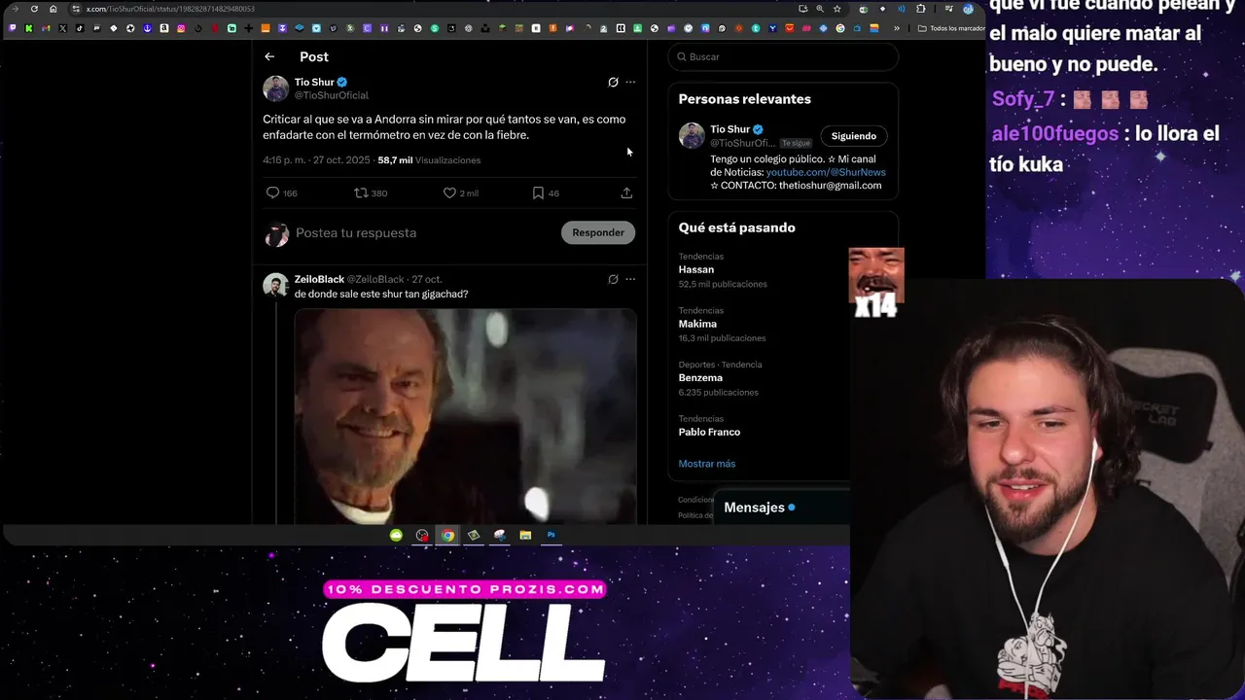Viewport: 1245px width, 700px height.
Task: Open File Explorer from the taskbar
Action: pos(525,535)
